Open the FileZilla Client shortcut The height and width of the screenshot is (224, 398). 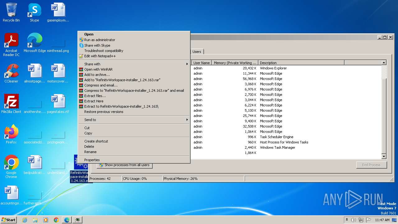[x=11, y=104]
